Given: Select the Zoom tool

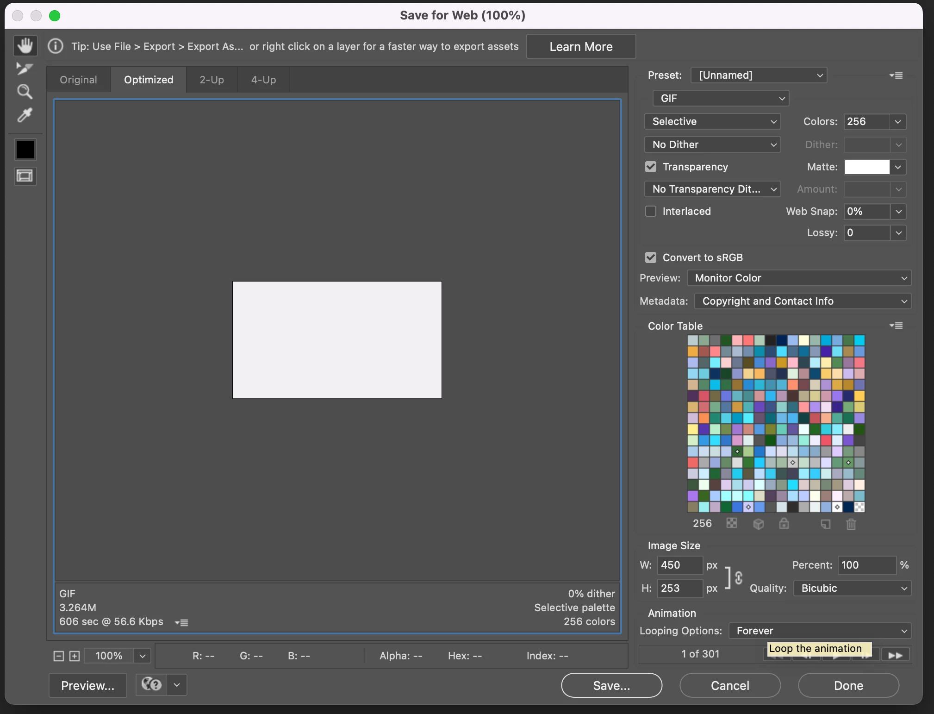Looking at the screenshot, I should tap(25, 92).
